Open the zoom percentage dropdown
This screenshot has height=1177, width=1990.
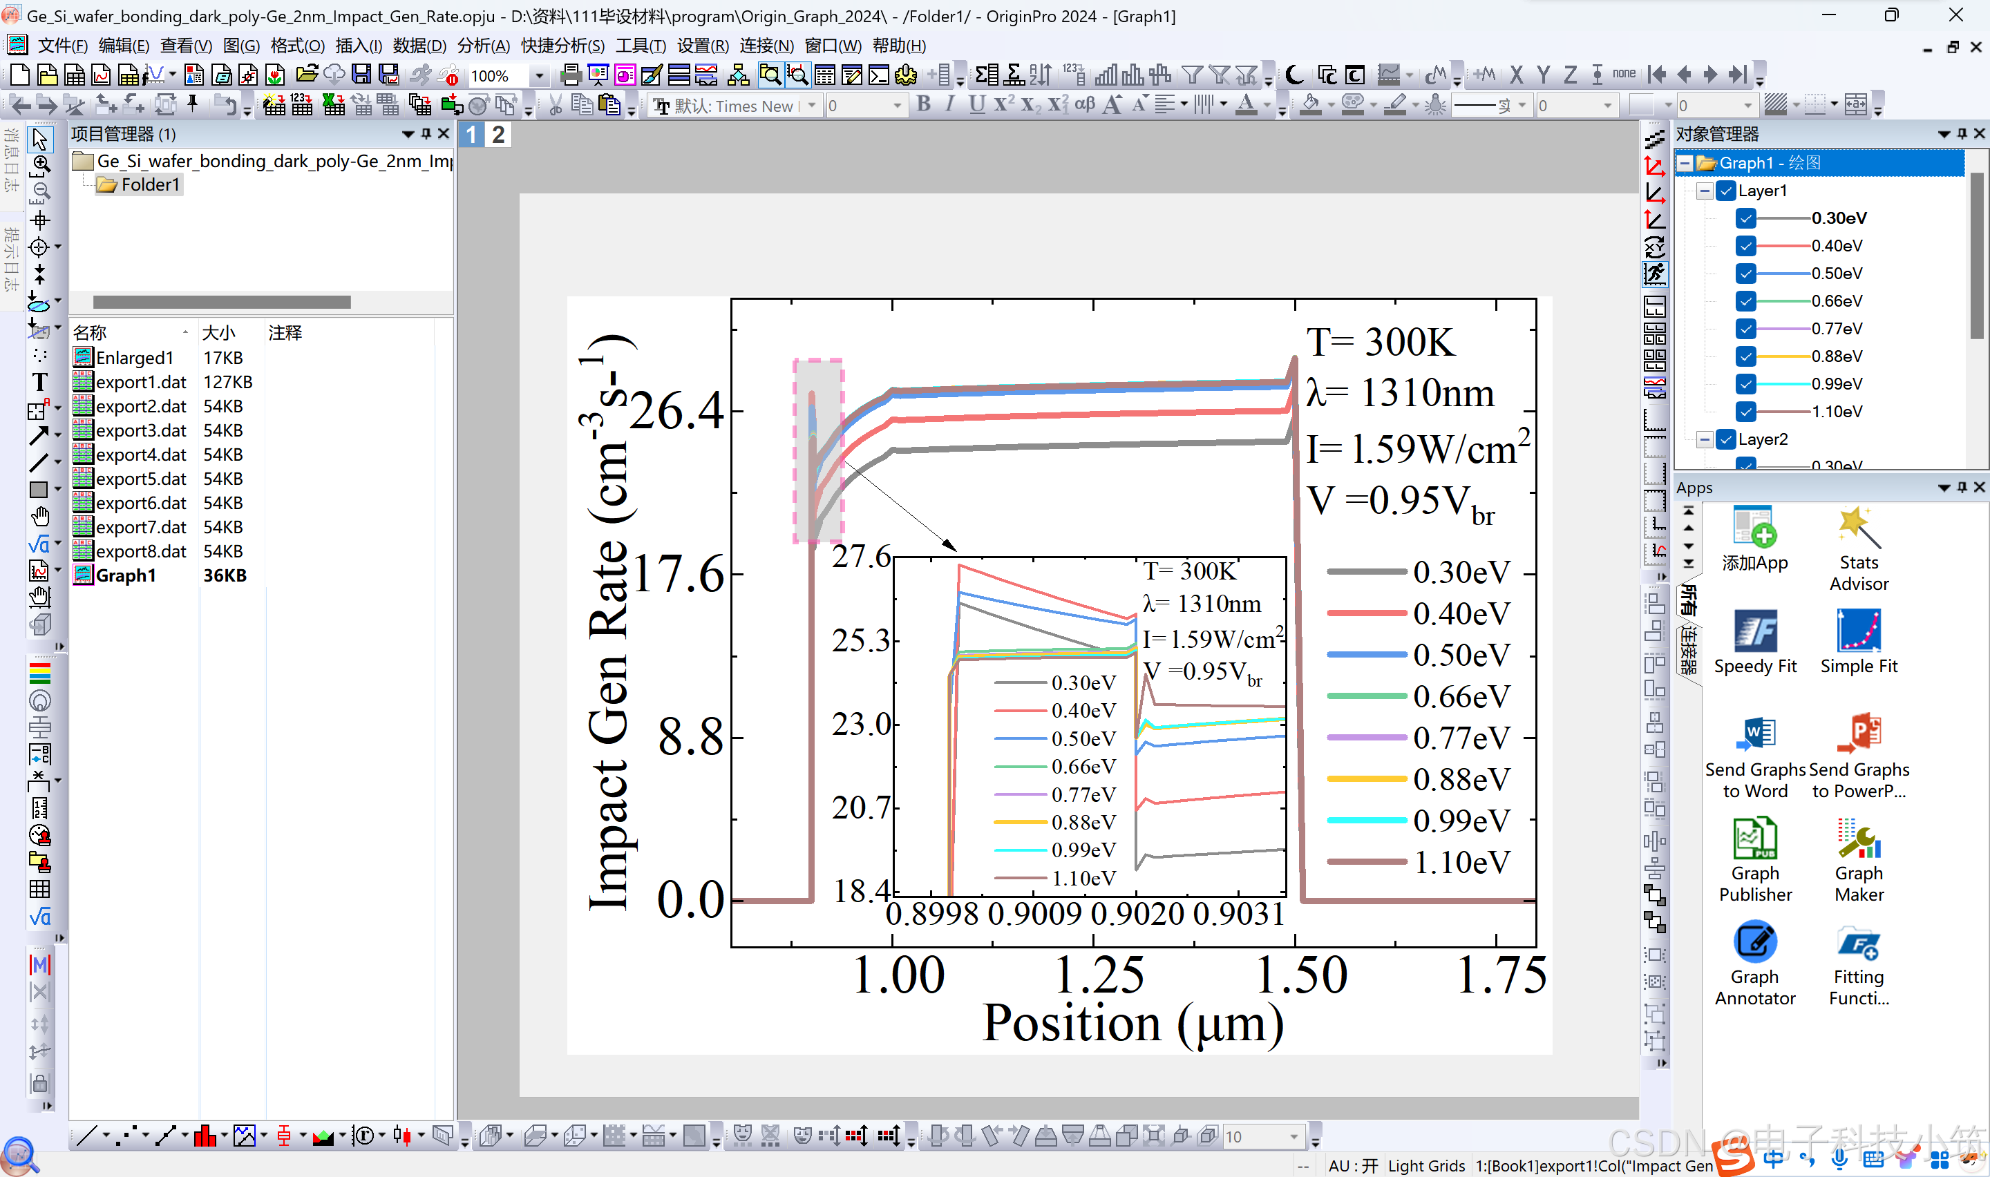(x=540, y=76)
